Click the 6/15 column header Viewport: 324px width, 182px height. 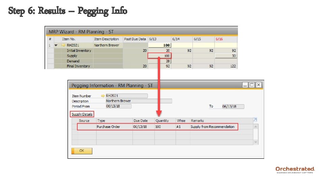tap(204, 39)
